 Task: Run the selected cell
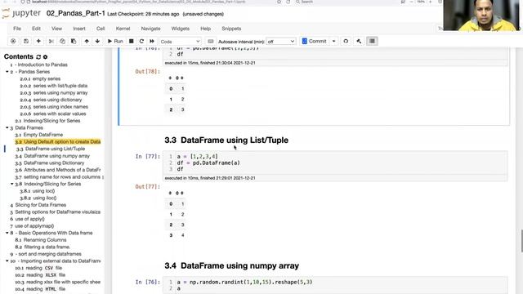(x=115, y=42)
